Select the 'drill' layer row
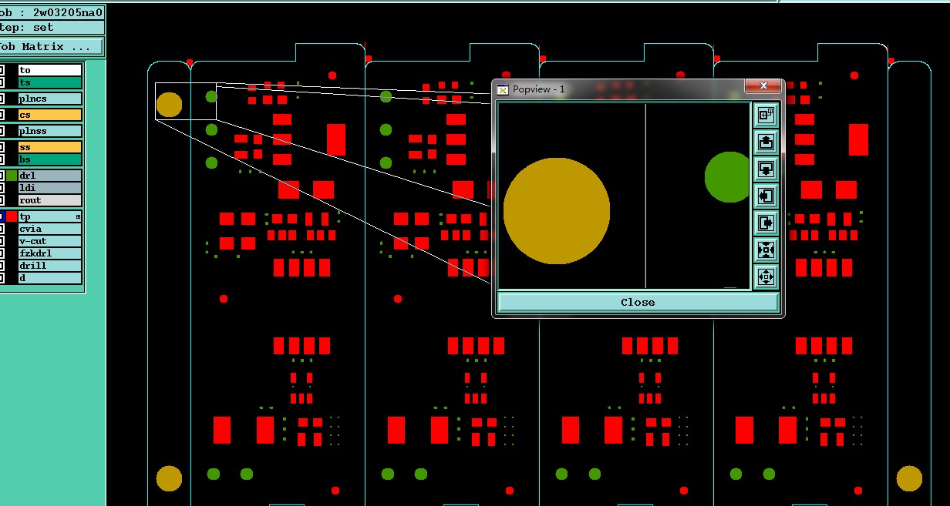This screenshot has height=506, width=950. pyautogui.click(x=49, y=266)
